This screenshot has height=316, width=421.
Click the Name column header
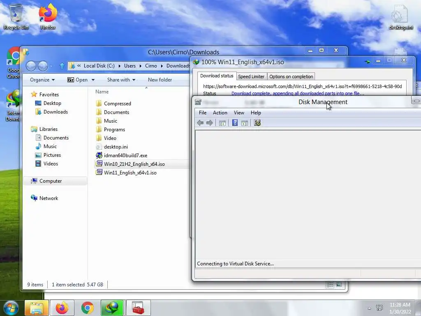pos(102,92)
